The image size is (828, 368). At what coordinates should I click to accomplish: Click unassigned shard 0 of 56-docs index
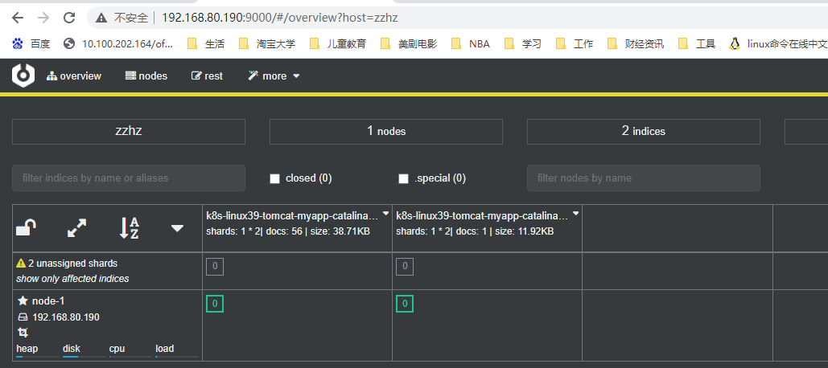(x=214, y=266)
